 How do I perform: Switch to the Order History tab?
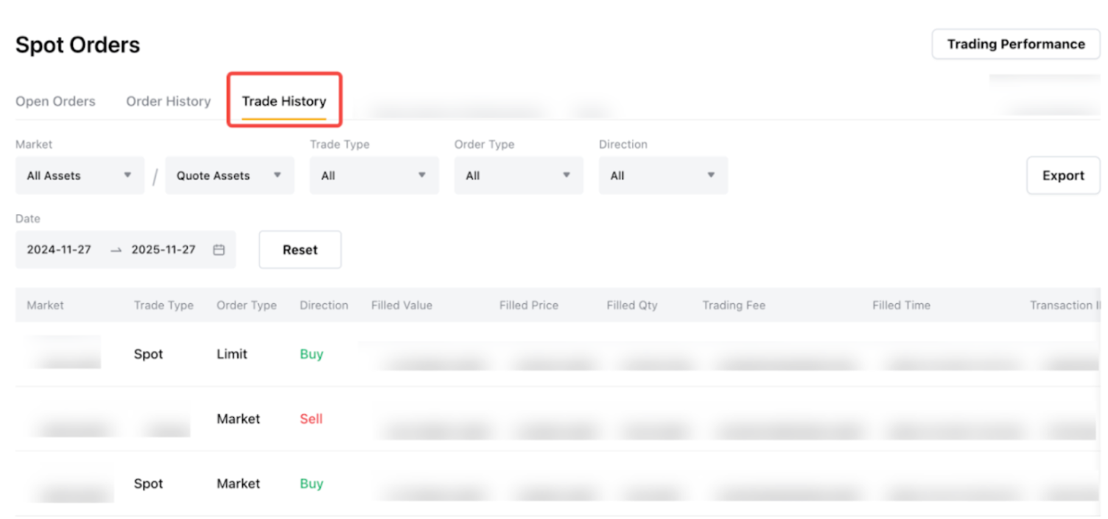[168, 101]
